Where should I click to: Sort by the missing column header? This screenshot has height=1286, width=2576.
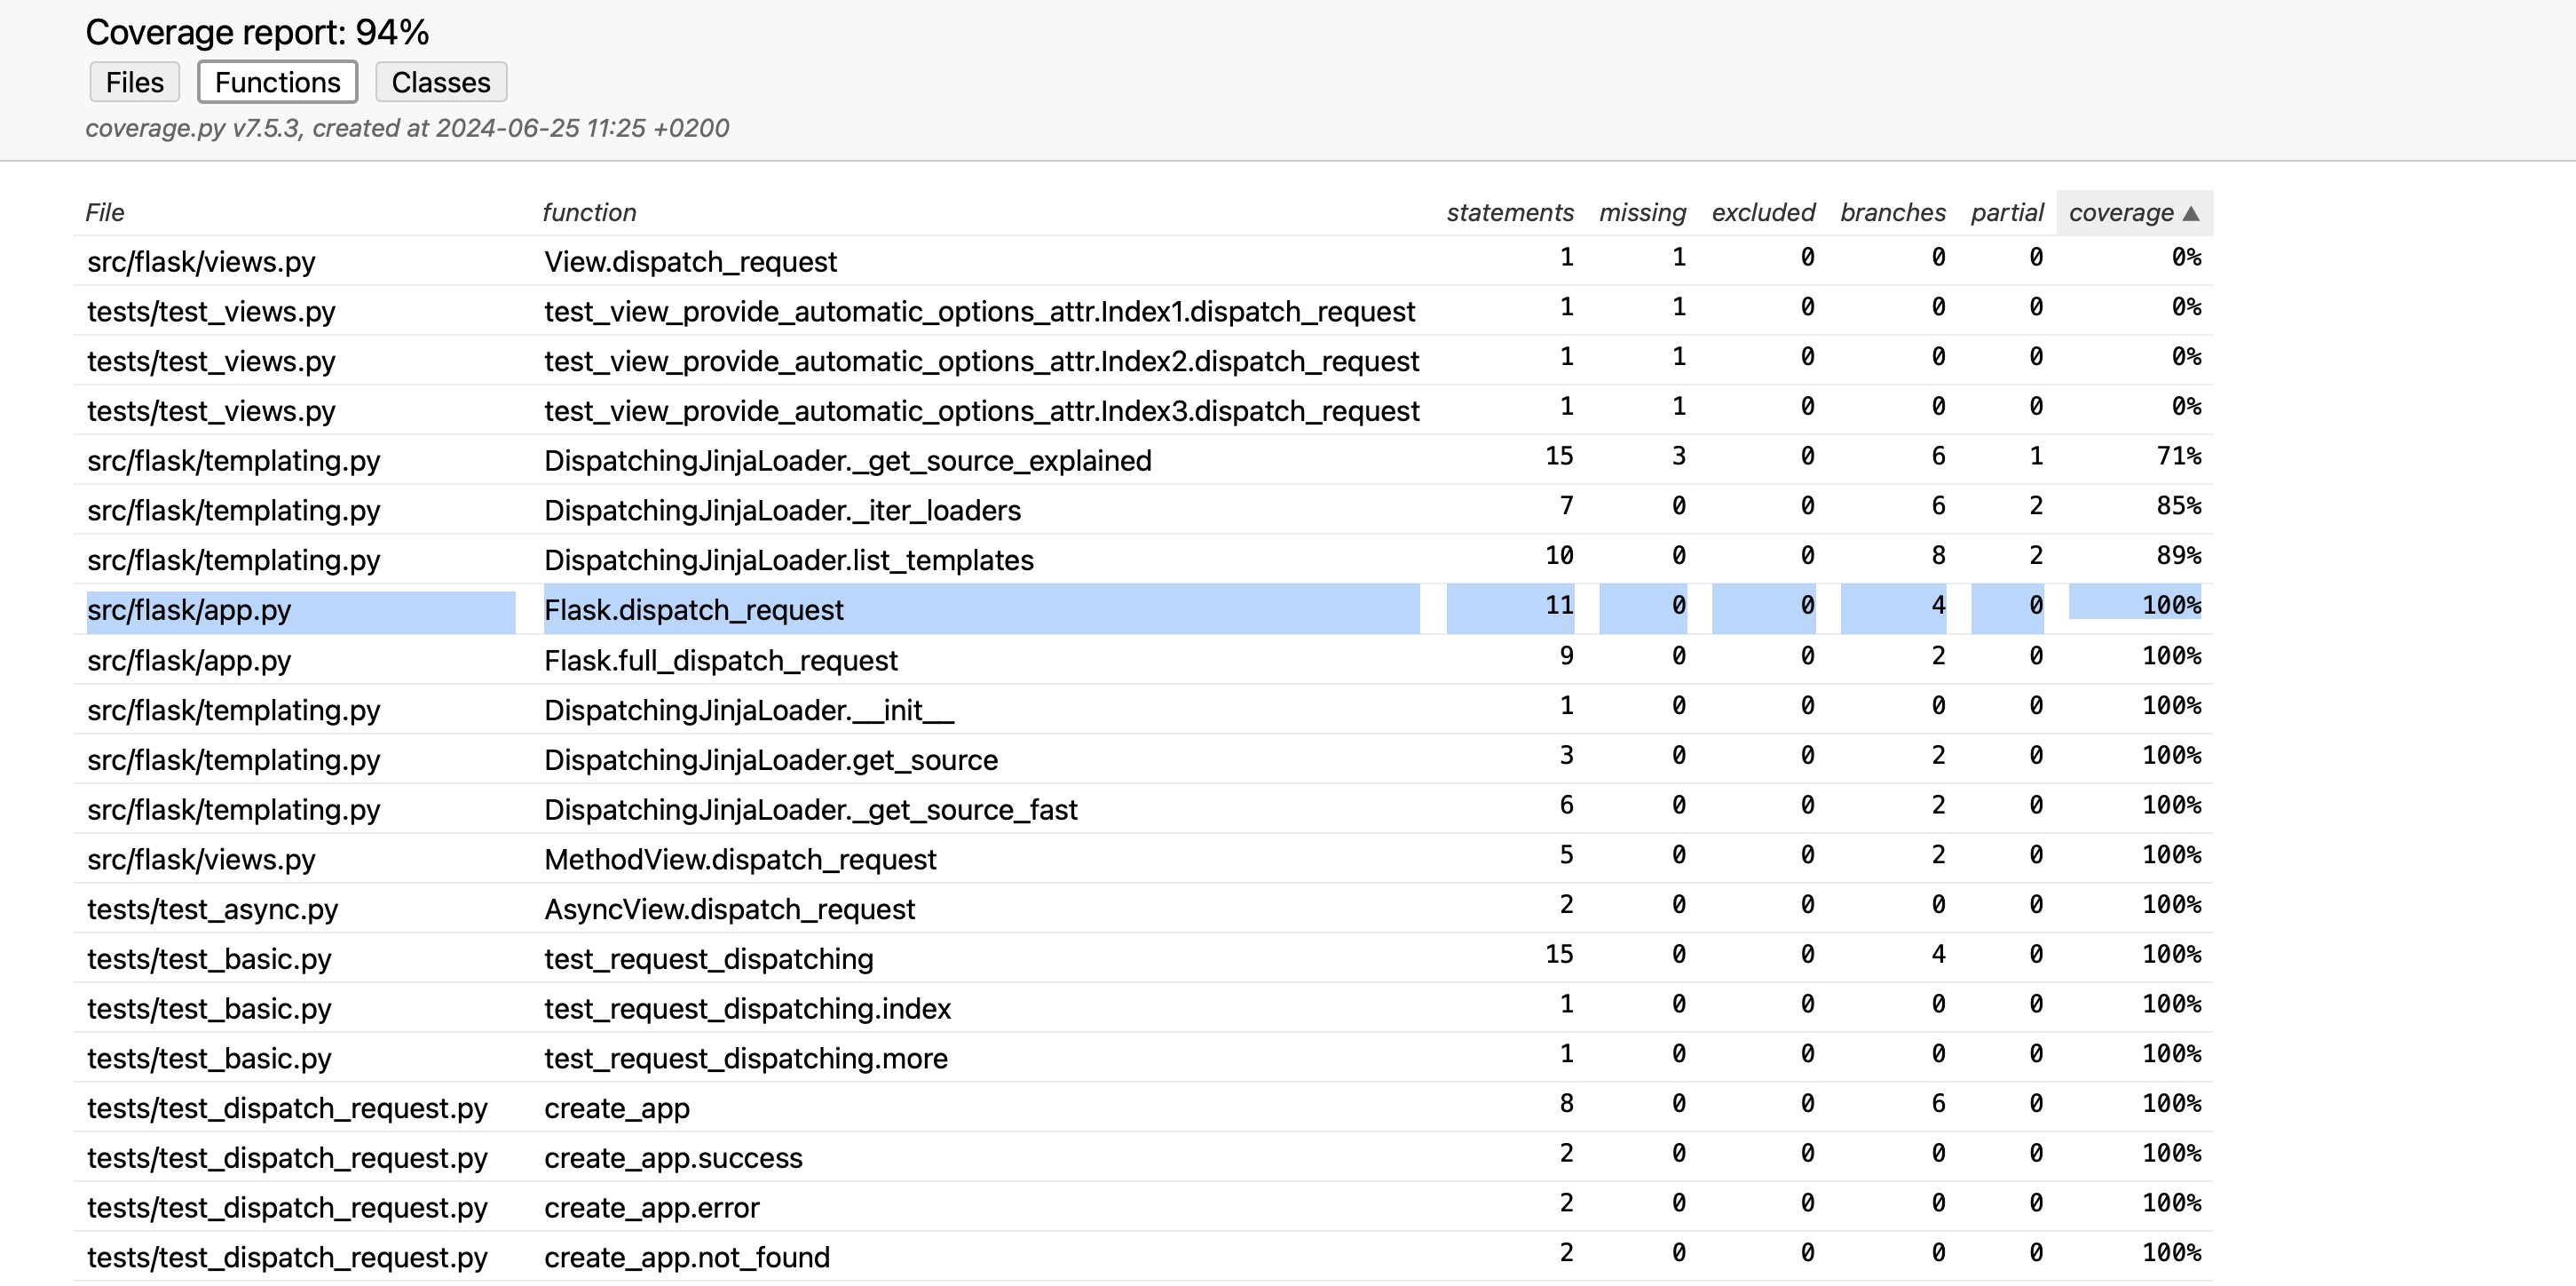[1642, 212]
